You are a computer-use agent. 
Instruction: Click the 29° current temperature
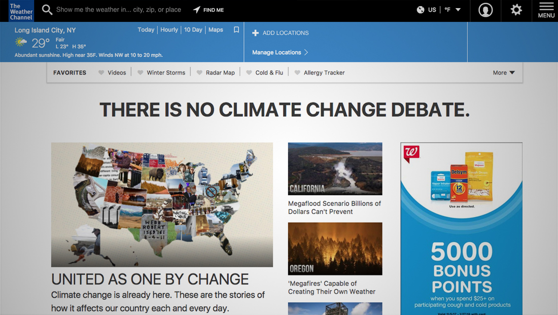pos(41,44)
